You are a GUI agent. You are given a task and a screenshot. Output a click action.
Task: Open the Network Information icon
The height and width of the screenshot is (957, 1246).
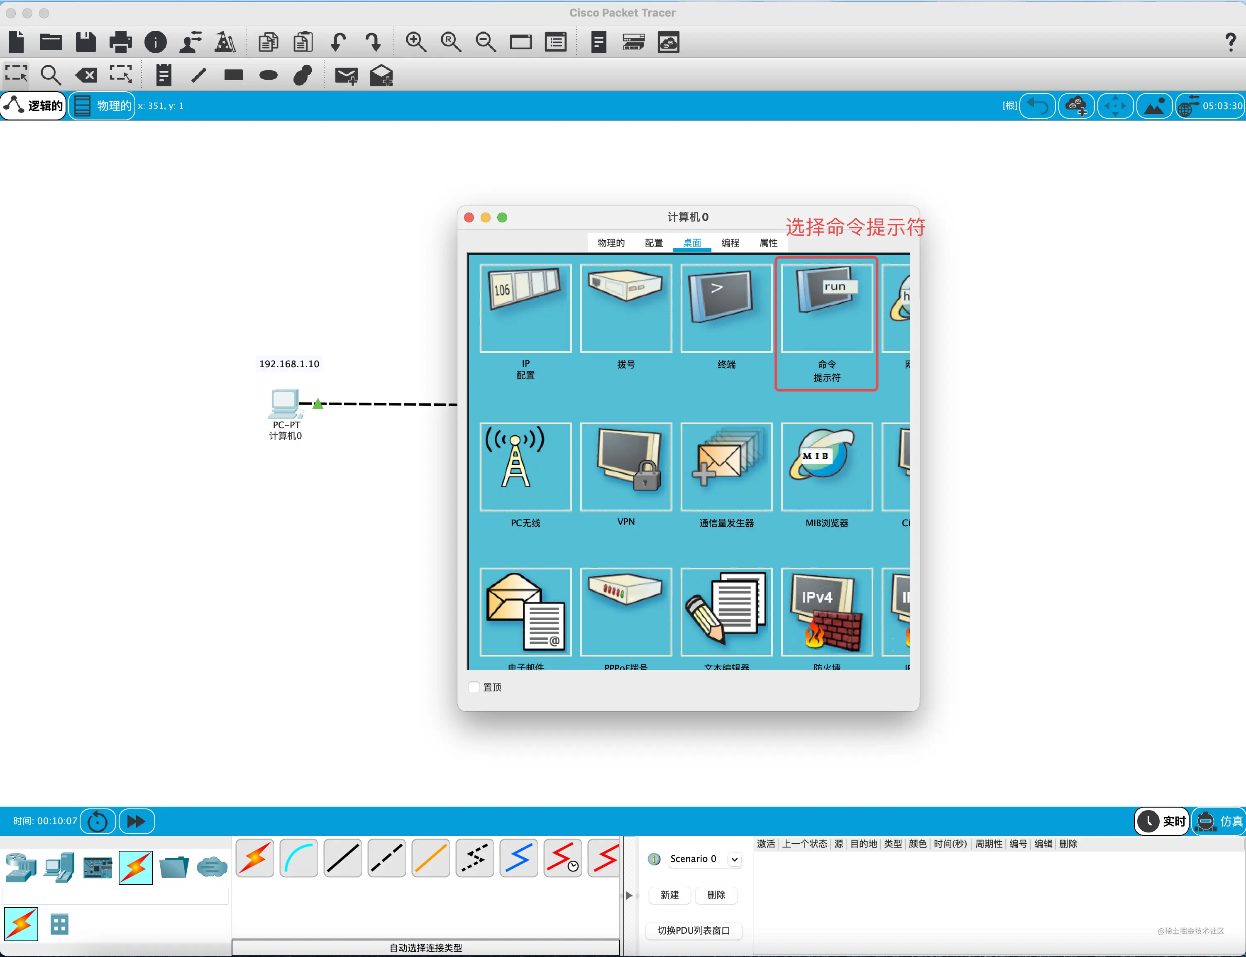click(155, 42)
